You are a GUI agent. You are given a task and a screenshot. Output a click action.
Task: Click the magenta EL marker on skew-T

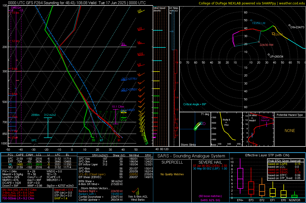(x=124, y=44)
